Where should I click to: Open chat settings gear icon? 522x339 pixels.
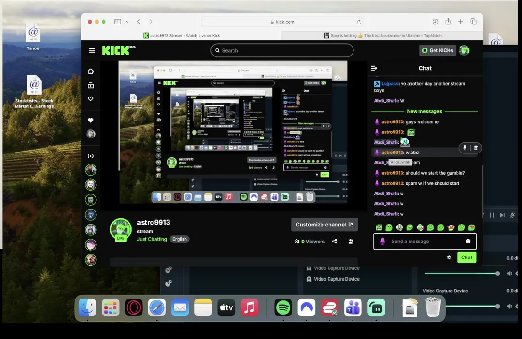coord(449,258)
